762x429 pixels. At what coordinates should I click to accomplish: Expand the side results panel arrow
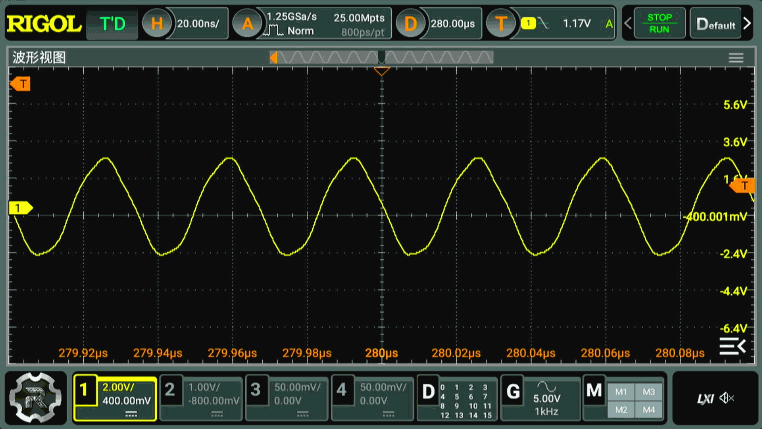click(733, 346)
